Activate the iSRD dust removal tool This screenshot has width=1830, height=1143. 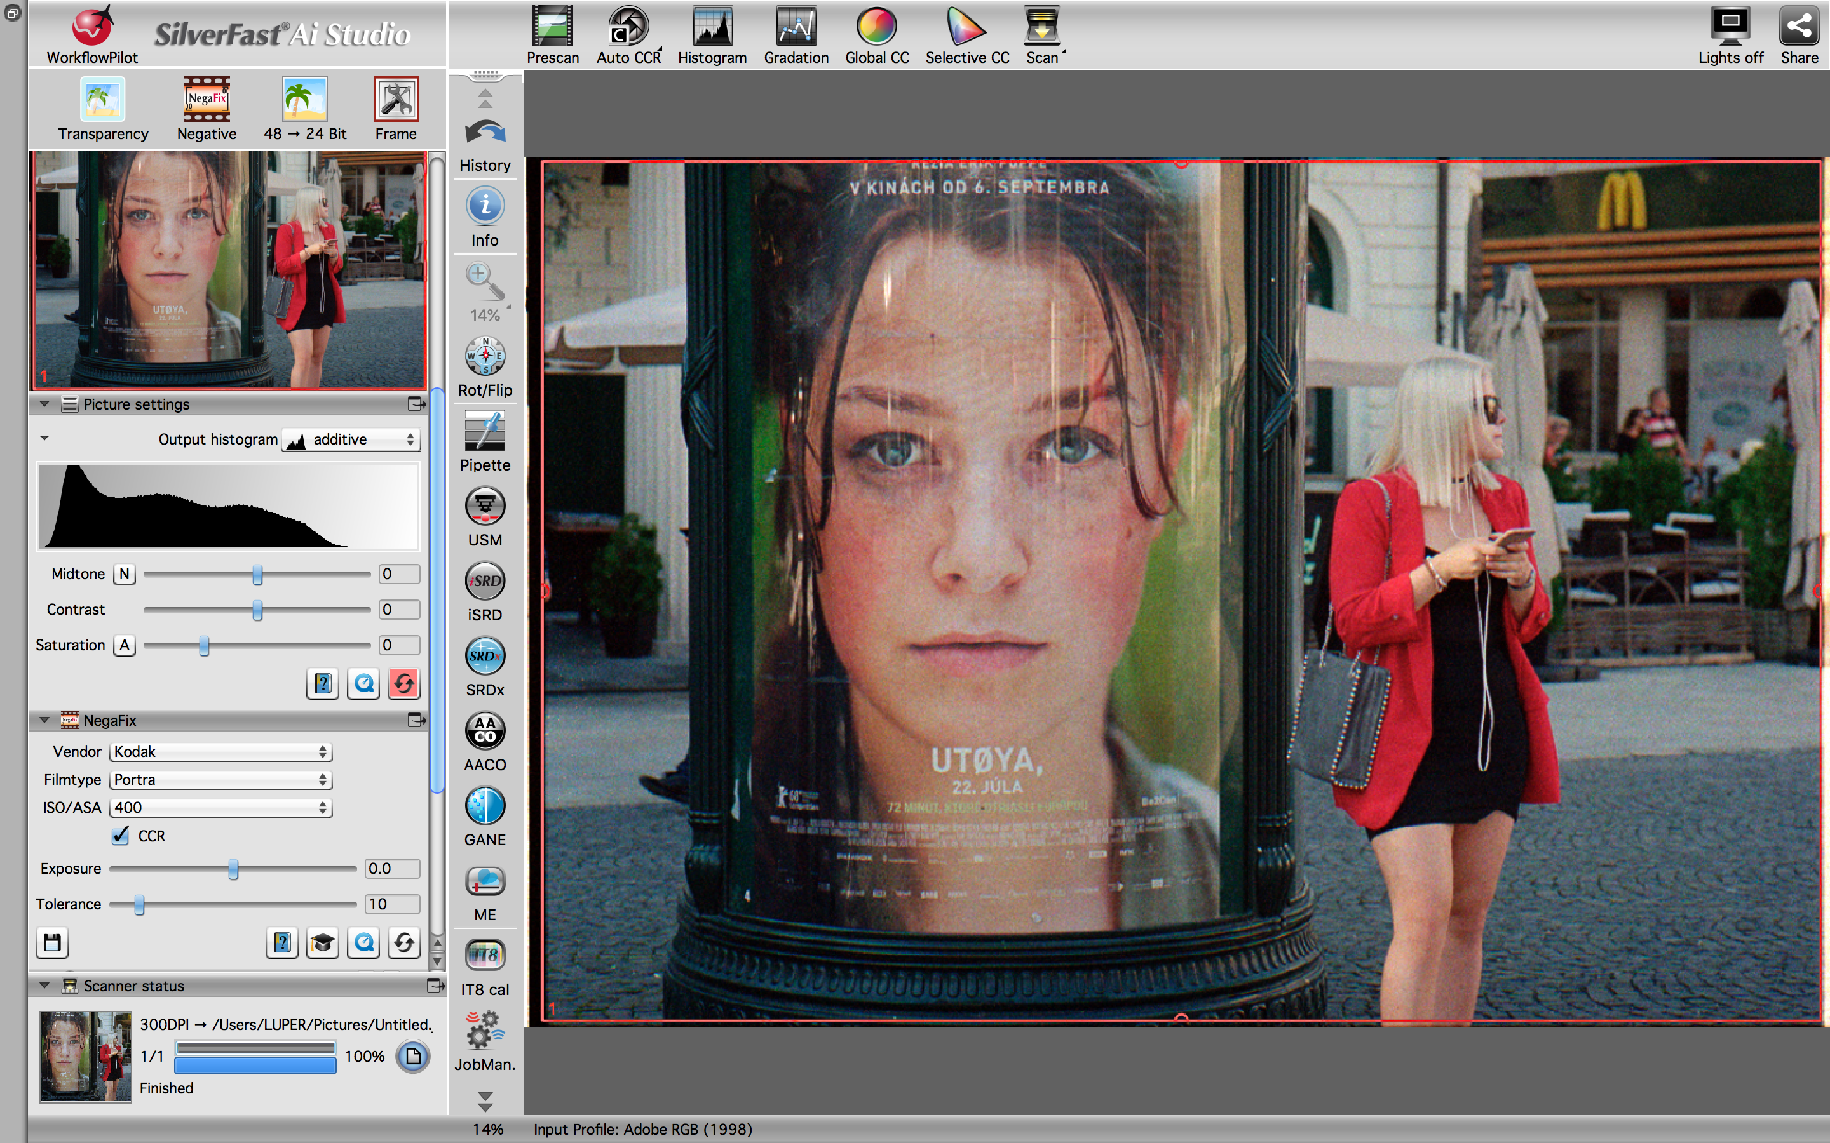coord(485,581)
